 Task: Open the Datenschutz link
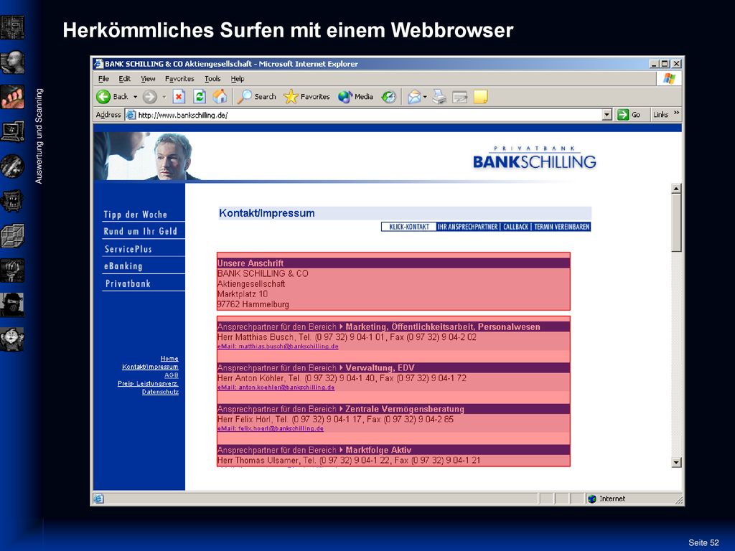click(160, 392)
